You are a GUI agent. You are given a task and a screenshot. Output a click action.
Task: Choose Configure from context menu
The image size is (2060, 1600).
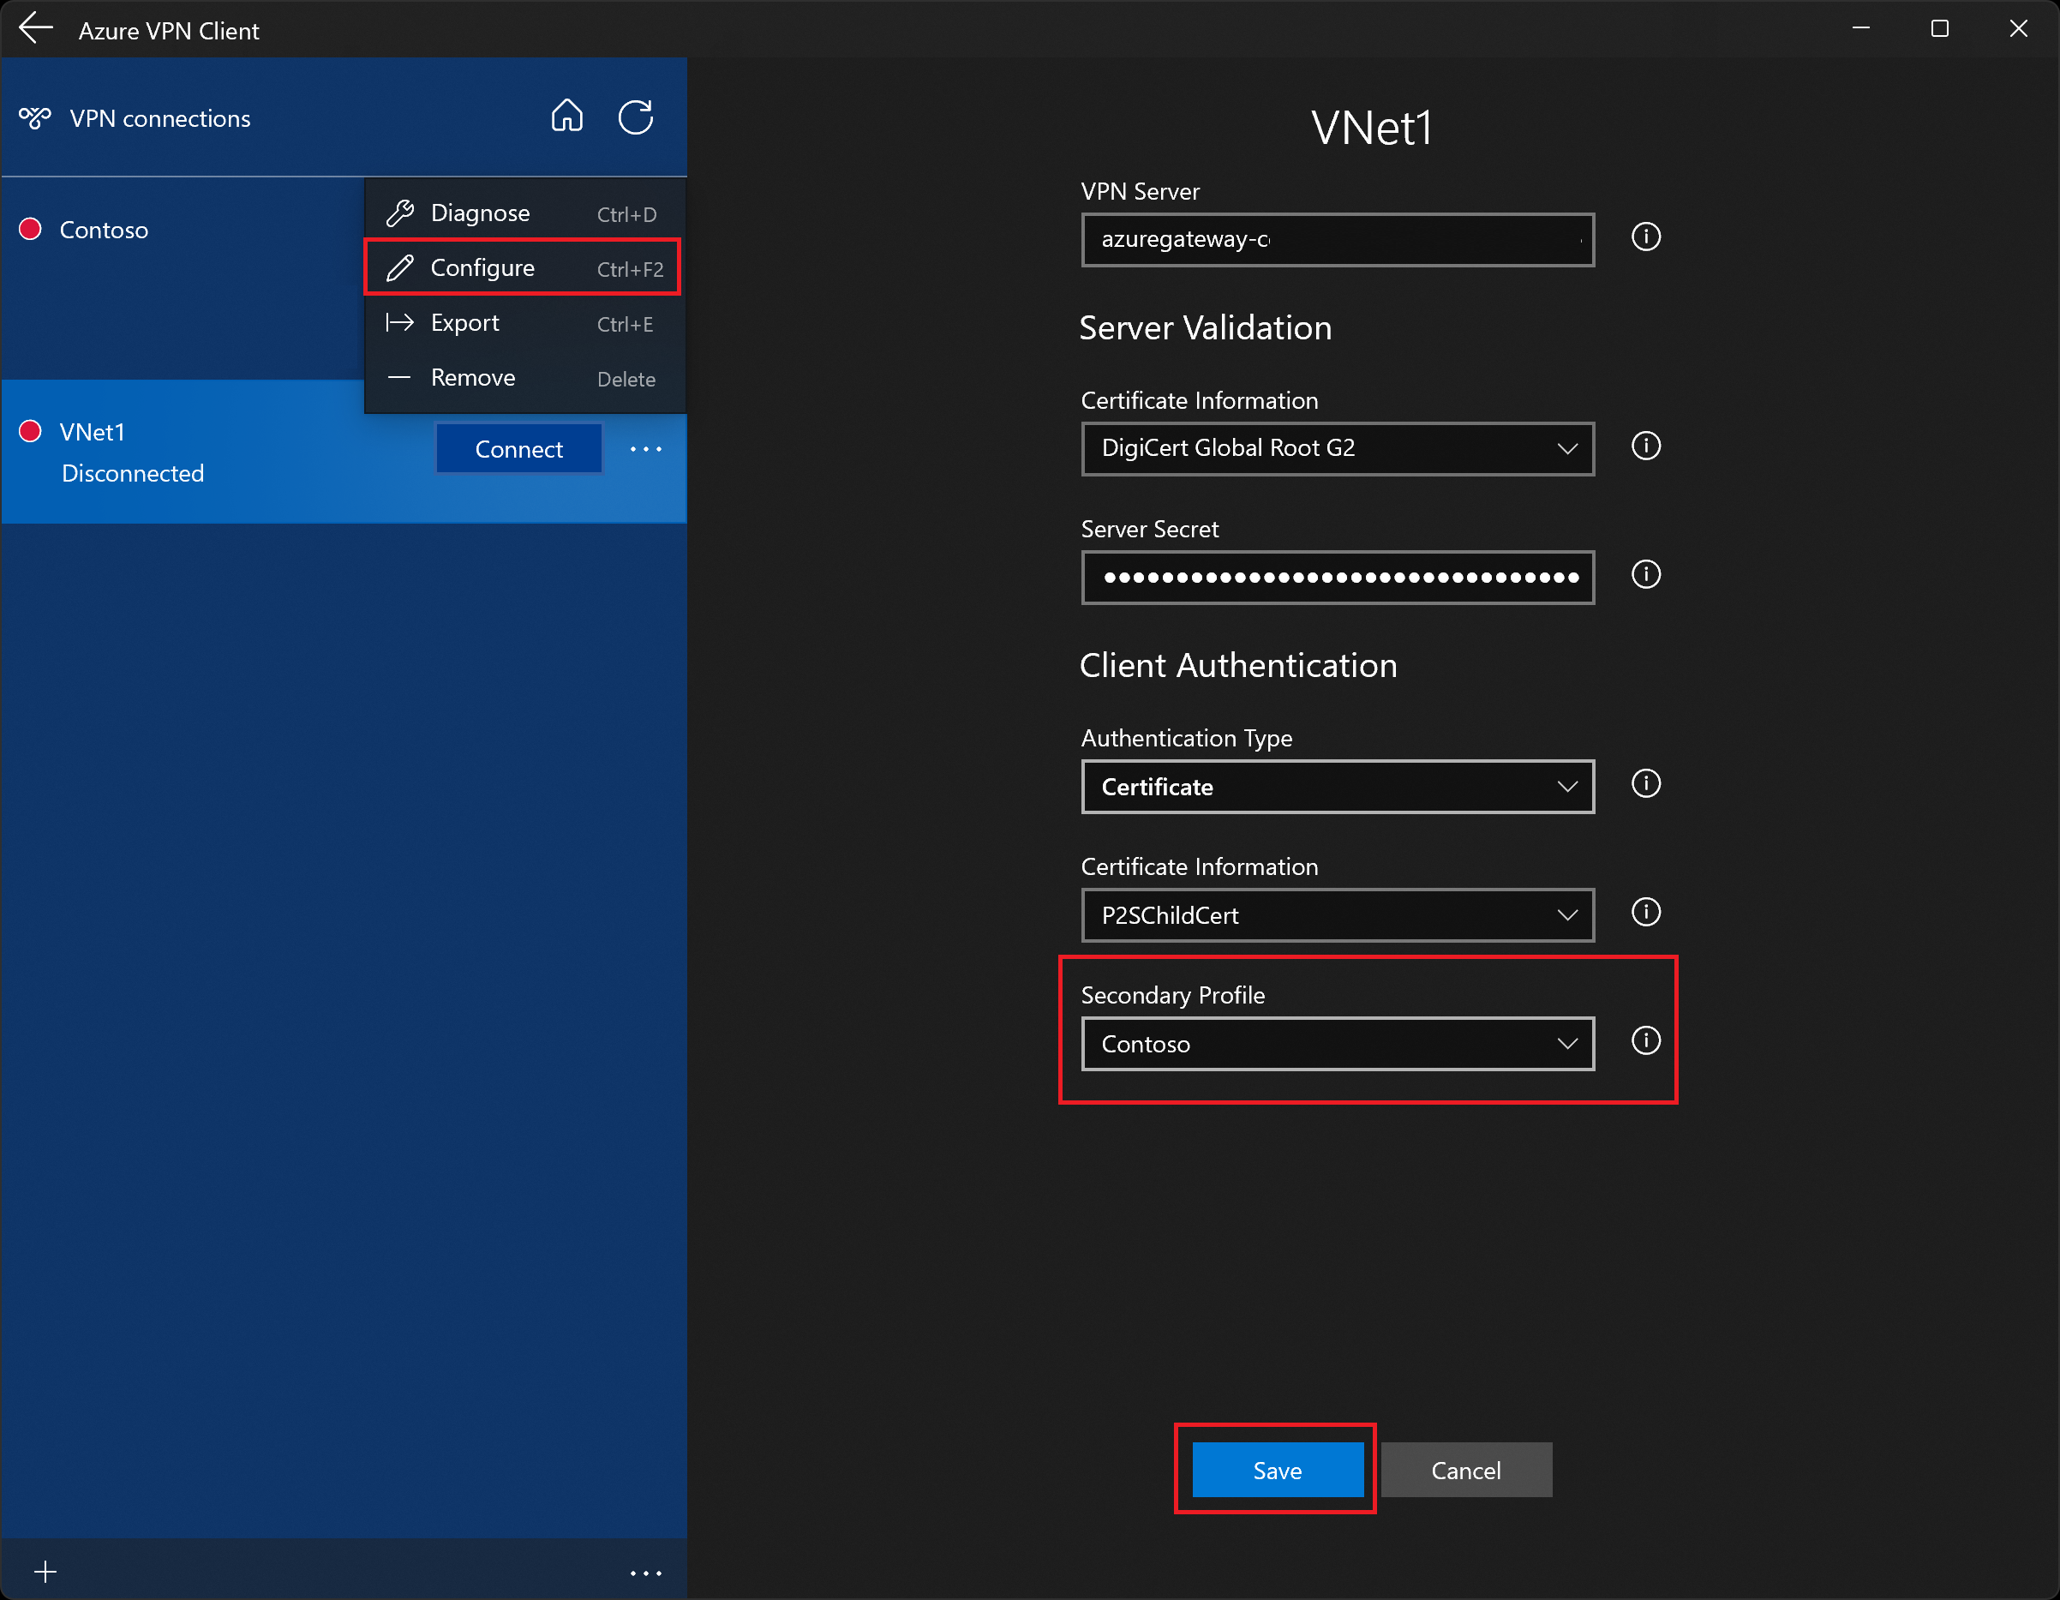pyautogui.click(x=524, y=268)
